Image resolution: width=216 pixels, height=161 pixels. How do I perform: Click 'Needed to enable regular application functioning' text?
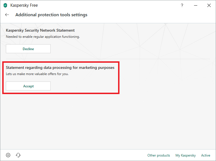pyautogui.click(x=43, y=37)
